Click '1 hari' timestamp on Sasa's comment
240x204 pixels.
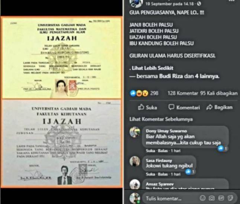click(176, 174)
